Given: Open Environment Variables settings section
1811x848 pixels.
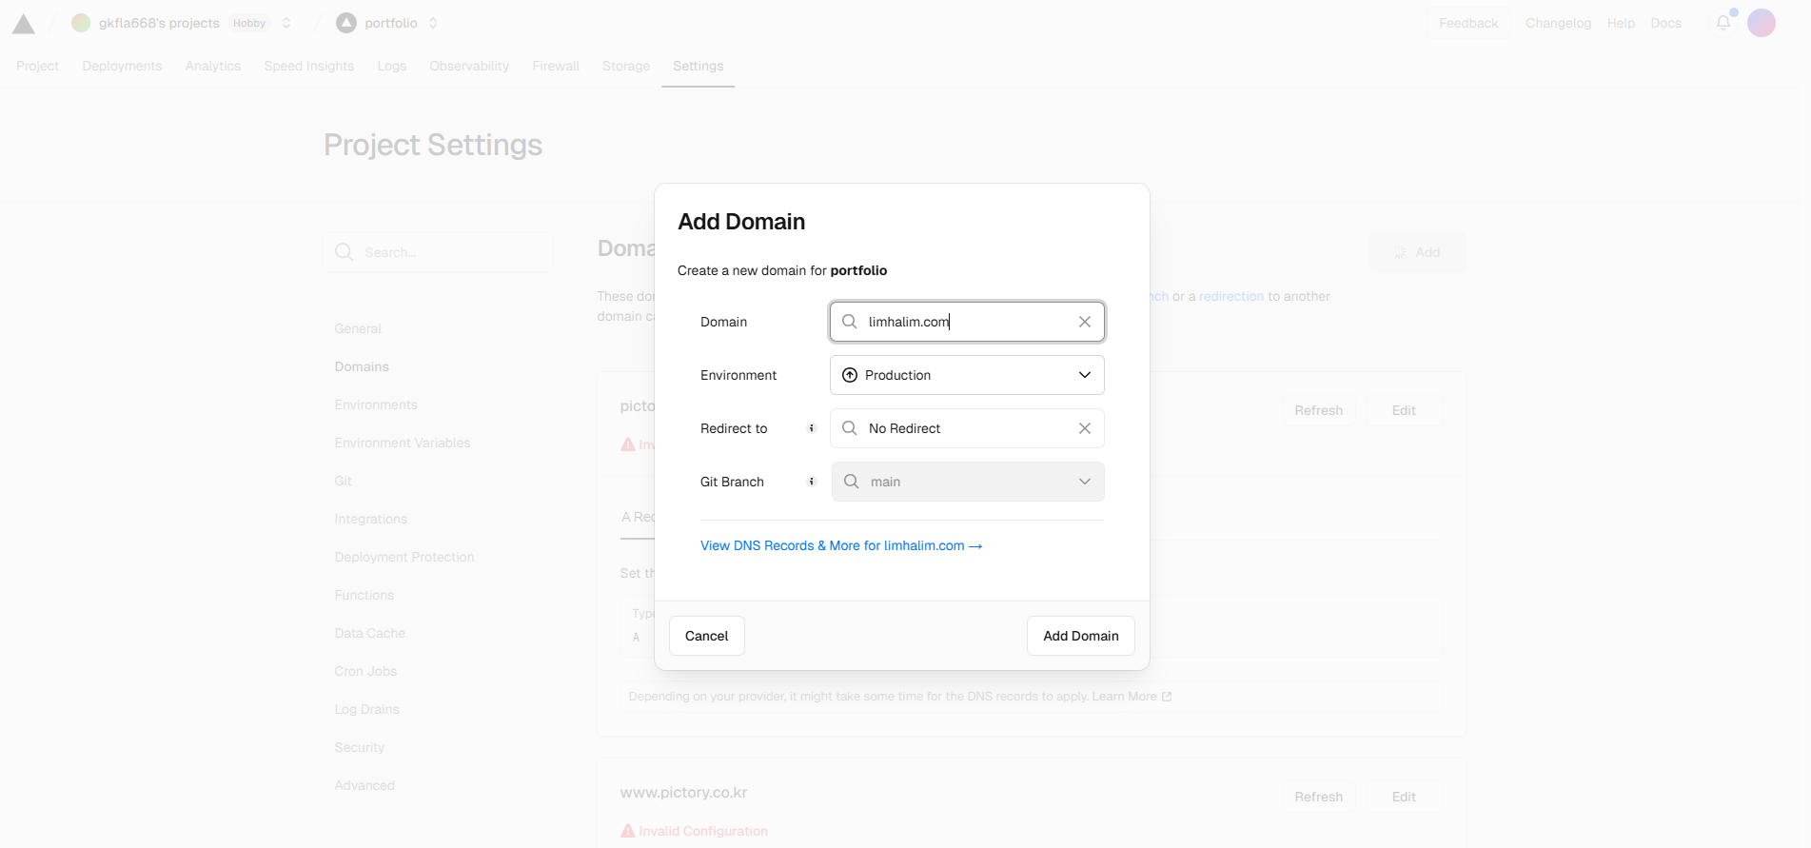Looking at the screenshot, I should [403, 443].
